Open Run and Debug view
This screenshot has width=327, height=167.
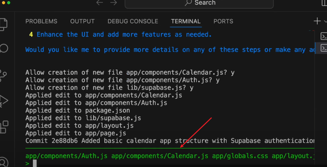4,101
